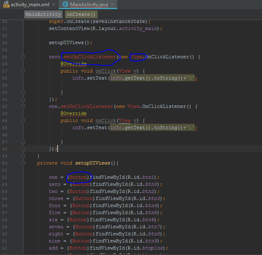Fold the block end marker at line 41
The image size is (262, 255).
click(23, 100)
